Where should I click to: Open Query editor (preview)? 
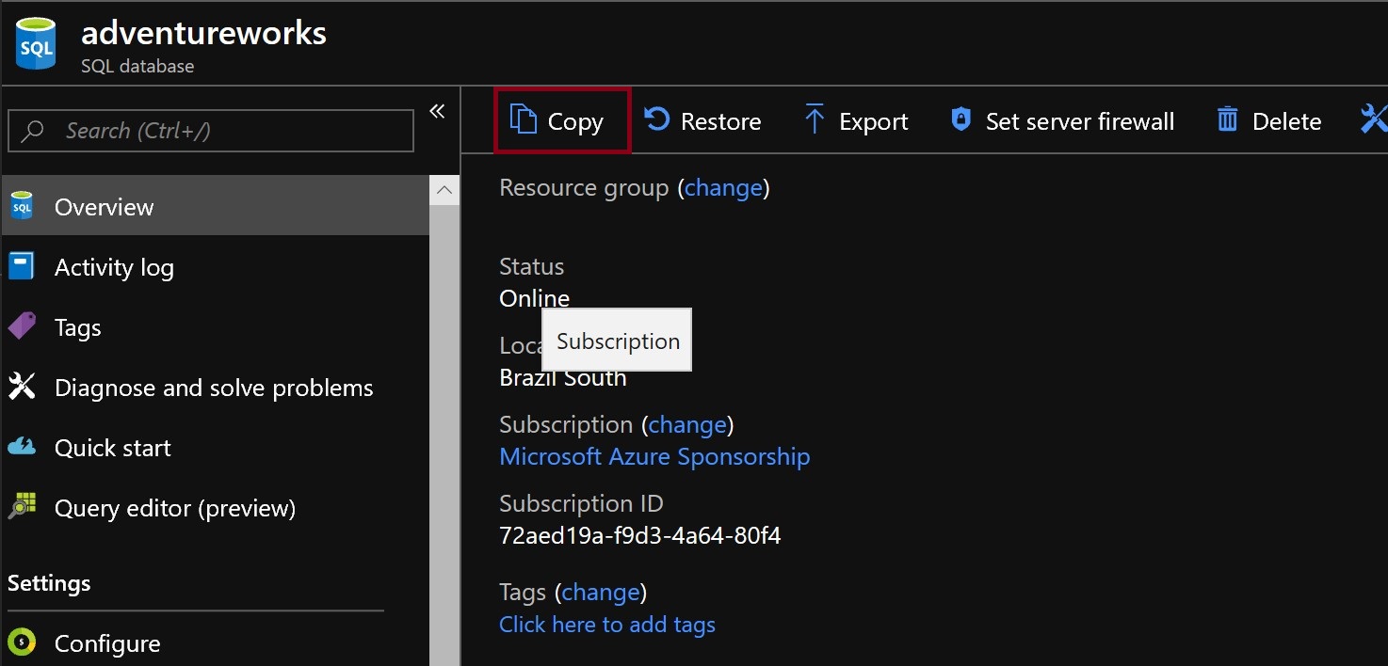tap(215, 507)
